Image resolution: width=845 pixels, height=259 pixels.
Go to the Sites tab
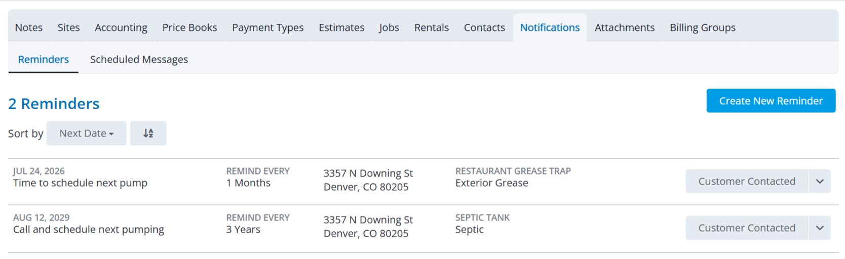click(68, 27)
